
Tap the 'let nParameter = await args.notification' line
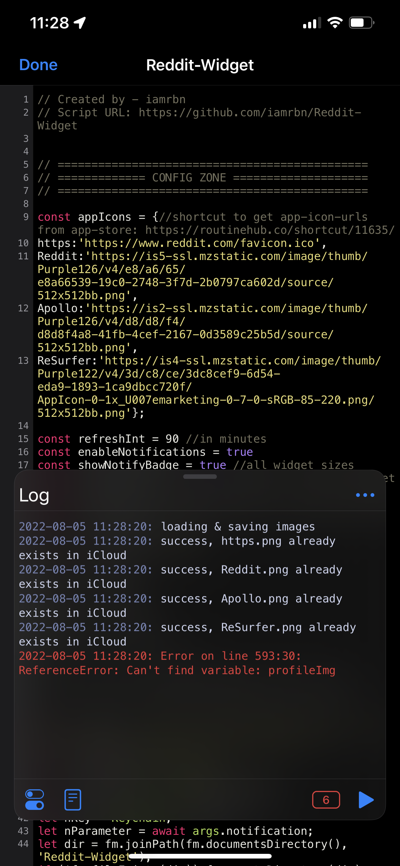pos(175,831)
